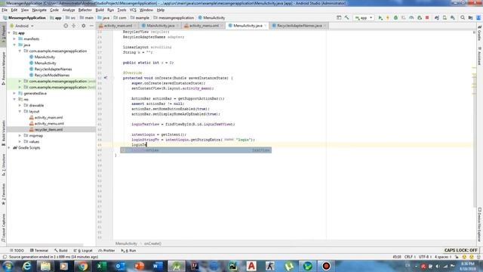Image resolution: width=483 pixels, height=272 pixels.
Task: Open the Profiler tool window
Action: (106, 250)
